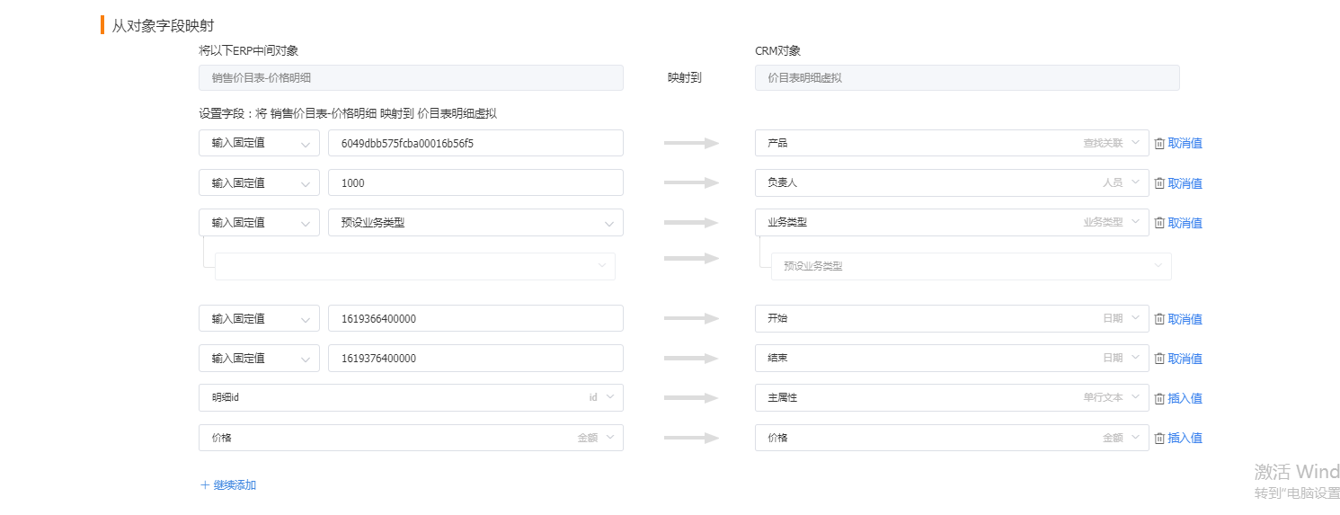The width and height of the screenshot is (1340, 515).
Task: Delete the 结束 mapping row via trash icon
Action: pyautogui.click(x=1159, y=358)
